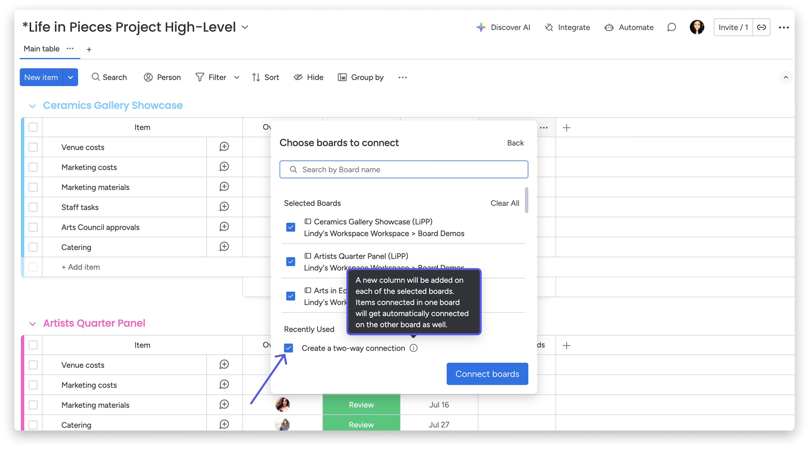Add update to Ceramics Venue costs
Screen dimensions: 809x449
(224, 147)
